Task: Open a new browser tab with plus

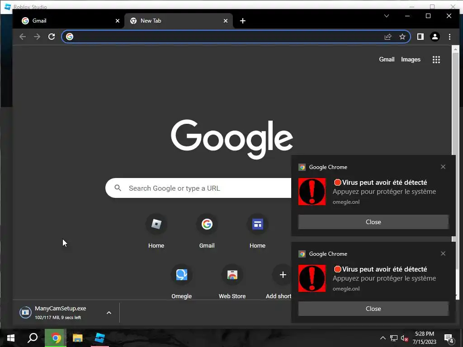Action: (243, 21)
